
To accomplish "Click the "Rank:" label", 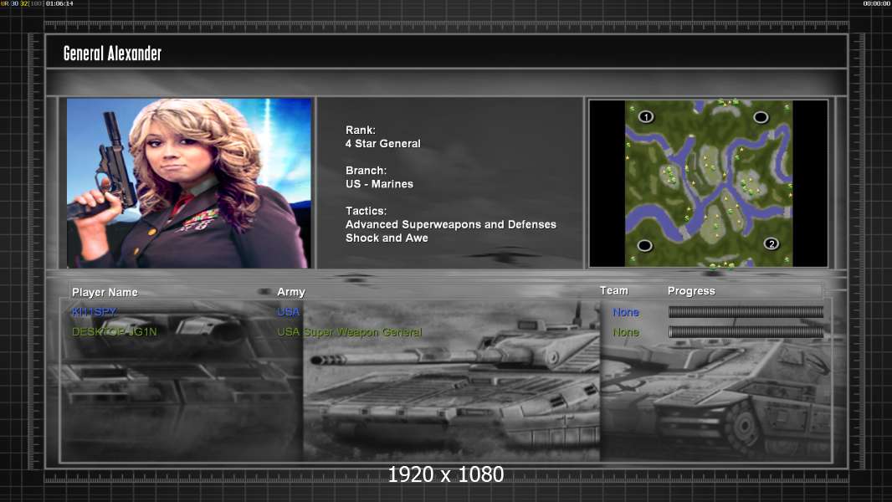I will coord(361,131).
